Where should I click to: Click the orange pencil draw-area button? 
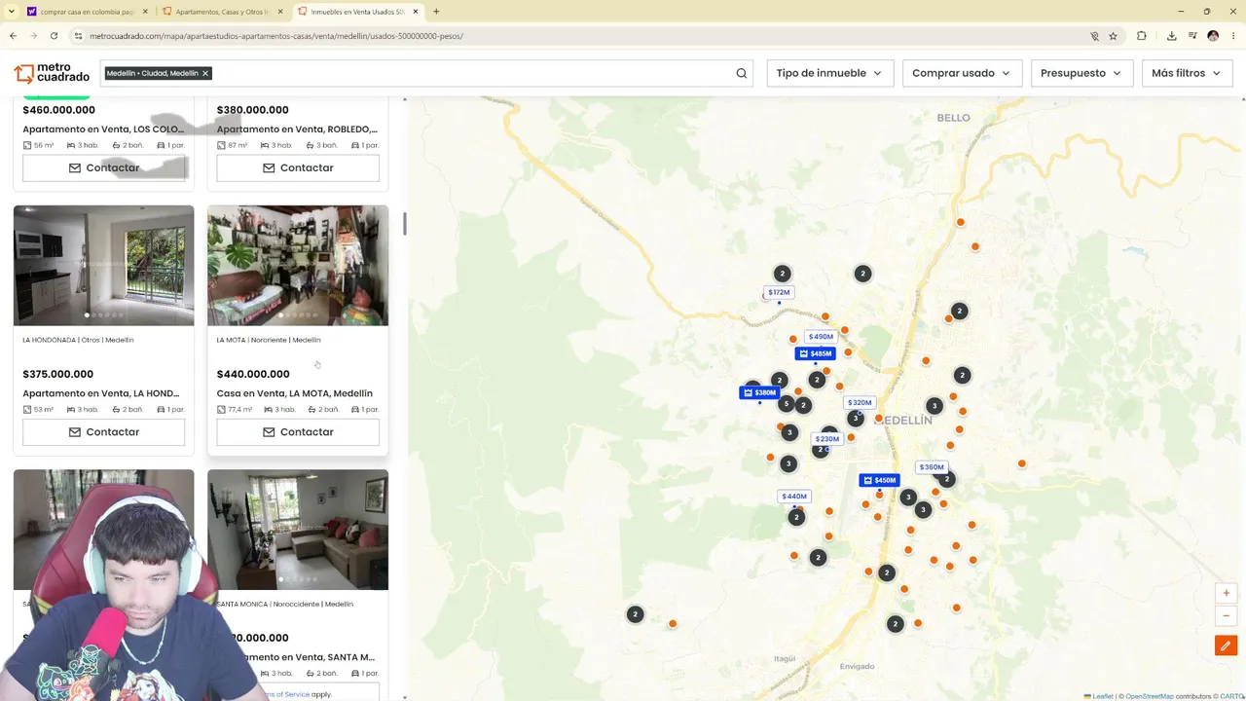pos(1226,646)
